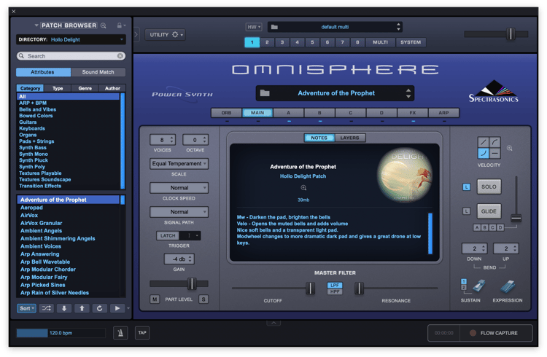The width and height of the screenshot is (547, 357).
Task: Switch to the ARP tab
Action: 443,113
